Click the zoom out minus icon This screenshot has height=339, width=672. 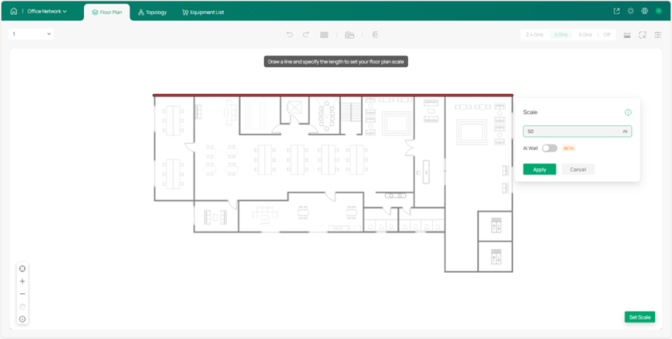coord(23,294)
